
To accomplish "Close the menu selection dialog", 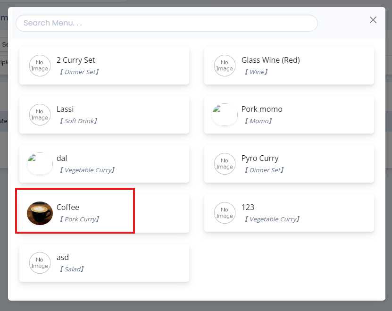I will [x=373, y=20].
